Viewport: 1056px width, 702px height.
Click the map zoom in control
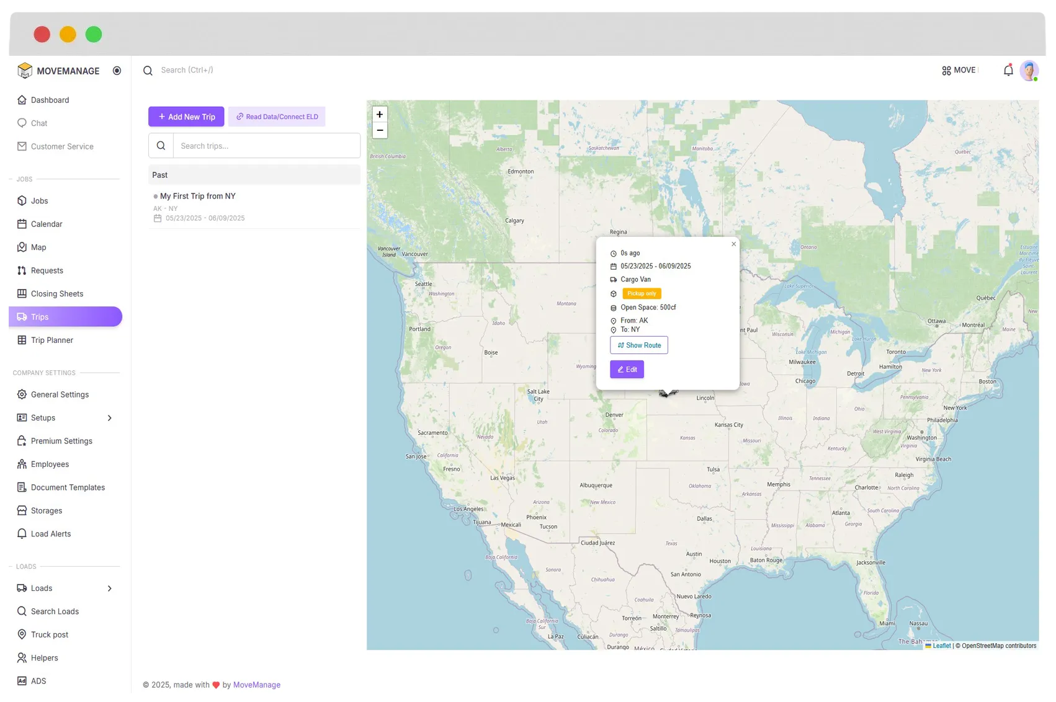coord(380,114)
